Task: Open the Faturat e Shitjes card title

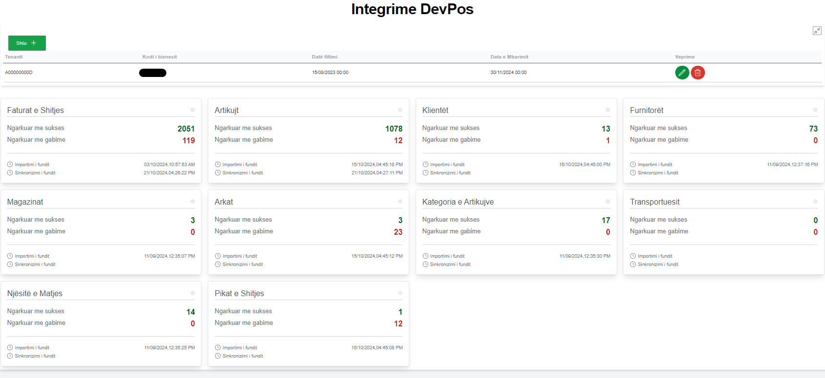Action: 35,111
